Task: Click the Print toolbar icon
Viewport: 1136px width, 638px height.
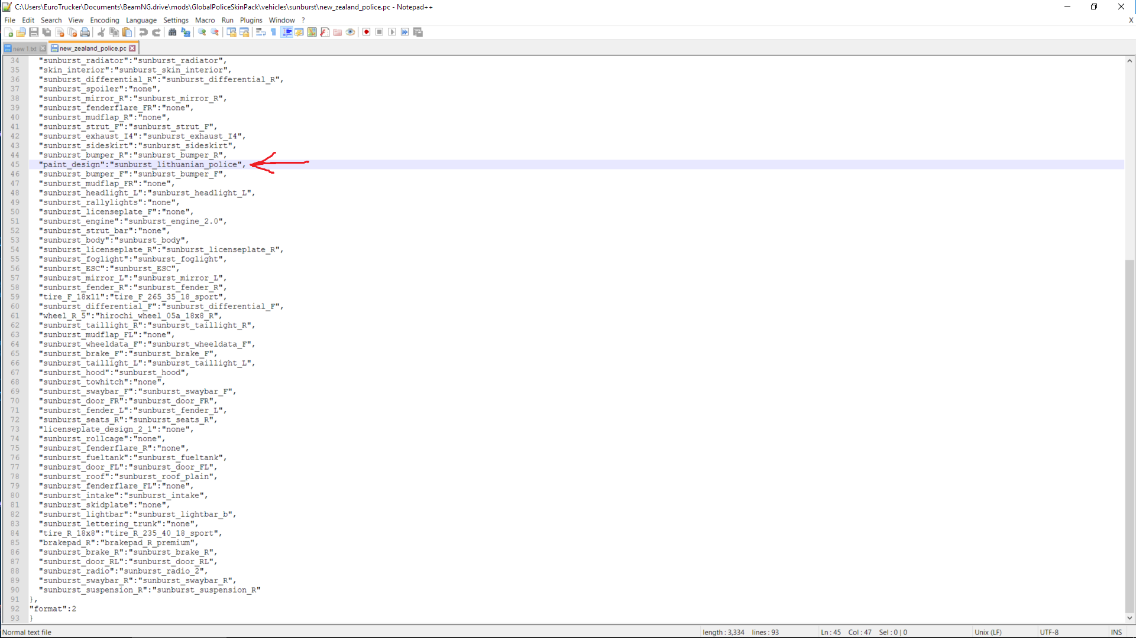Action: pos(85,32)
